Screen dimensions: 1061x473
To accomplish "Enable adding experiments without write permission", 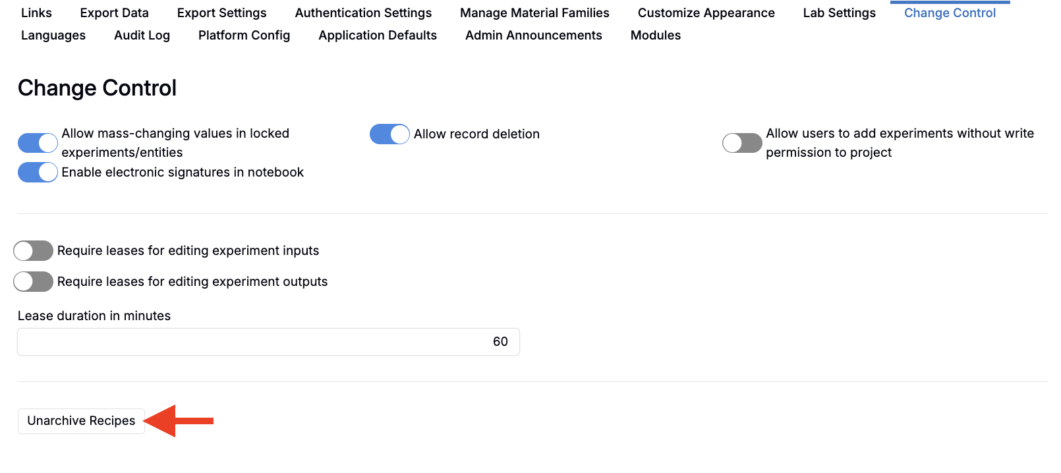I will pos(742,143).
